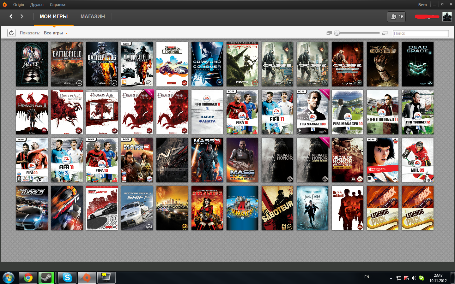The width and height of the screenshot is (455, 284).
Task: Click the large thumbnails size icon
Action: point(385,33)
